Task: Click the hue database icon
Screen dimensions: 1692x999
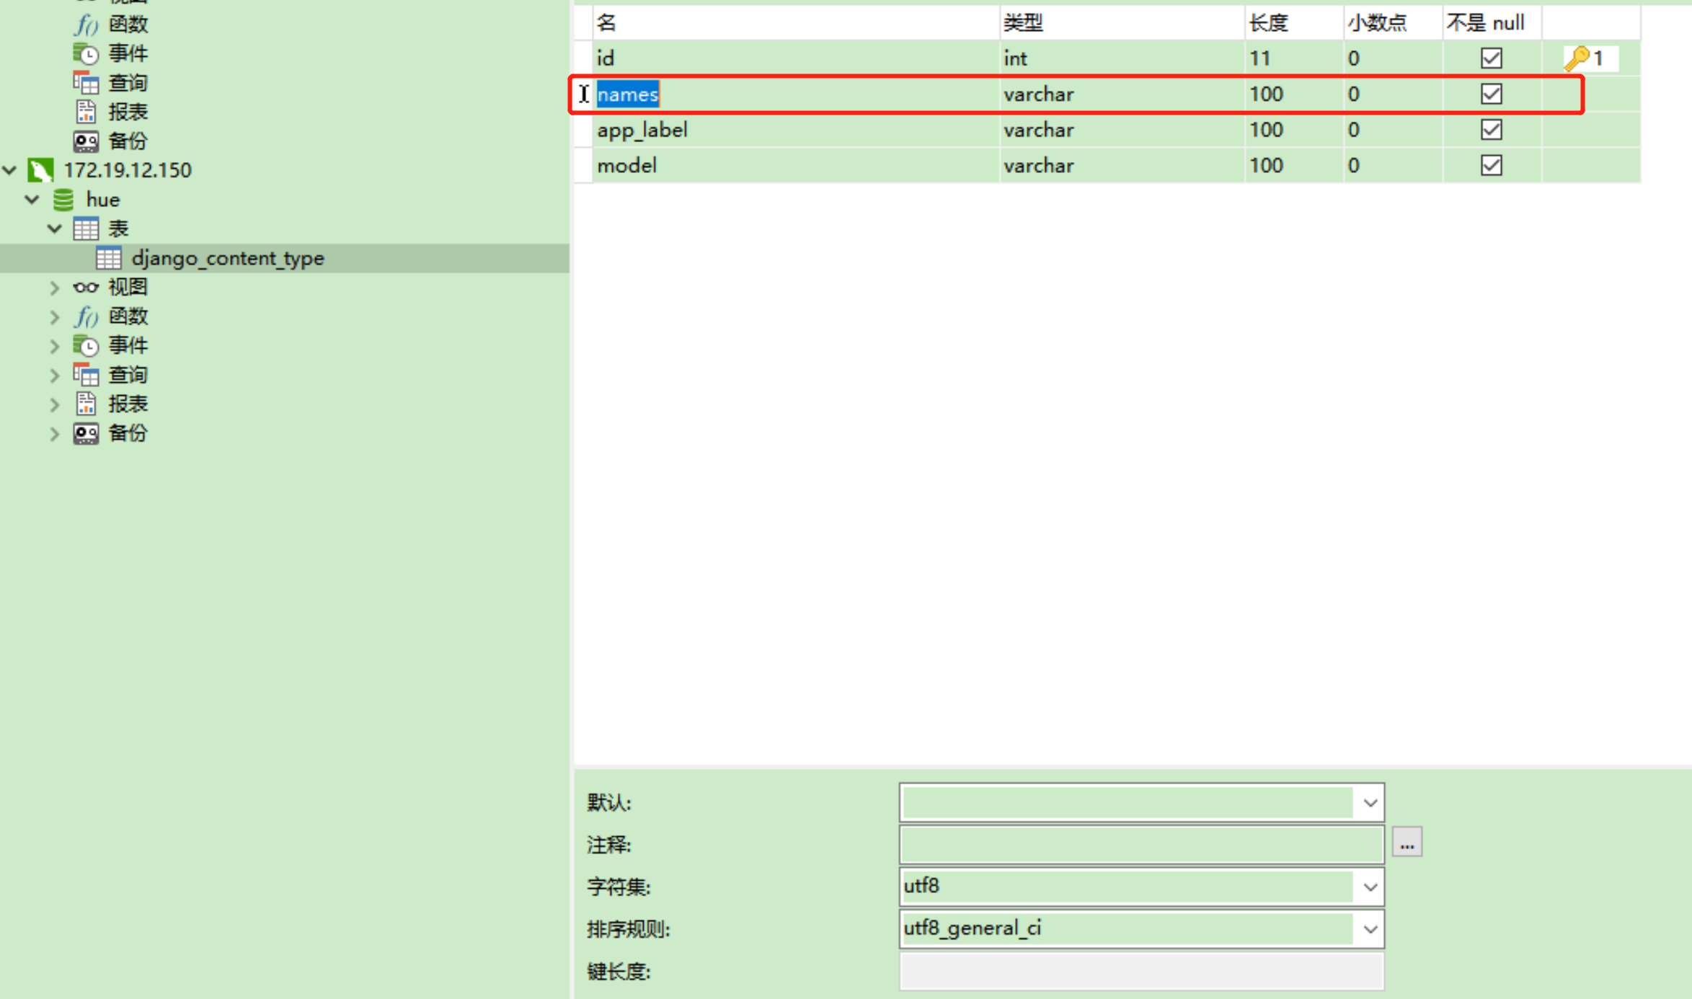Action: coord(63,200)
